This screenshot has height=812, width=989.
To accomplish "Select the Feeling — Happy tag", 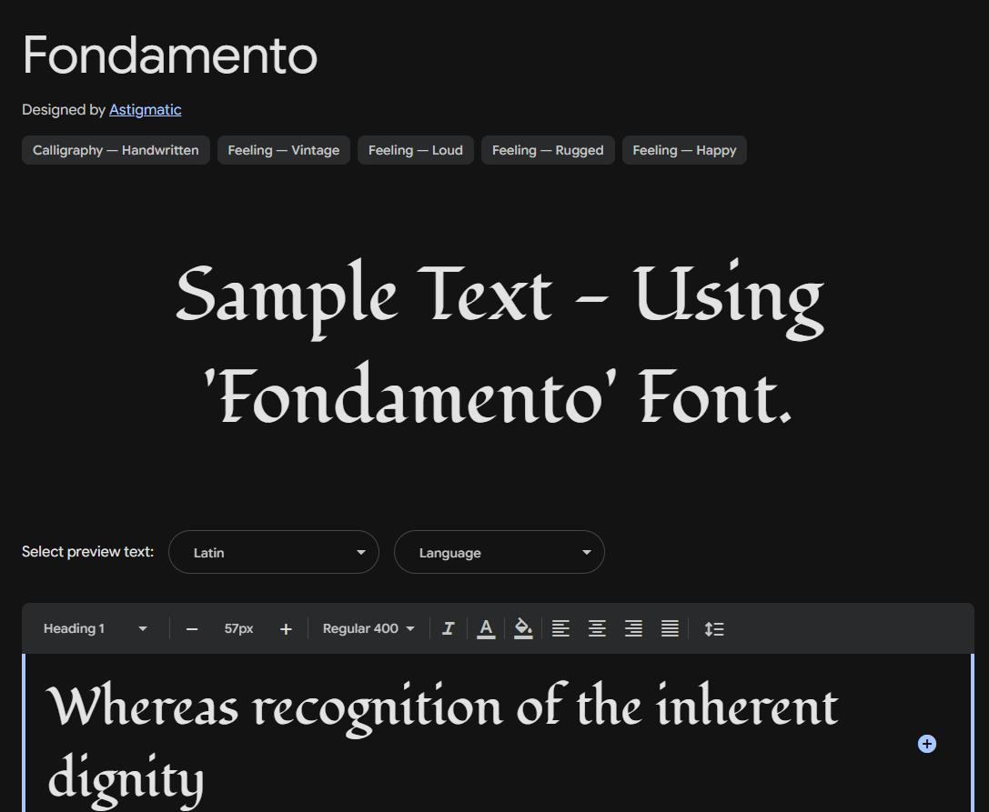I will 684,150.
